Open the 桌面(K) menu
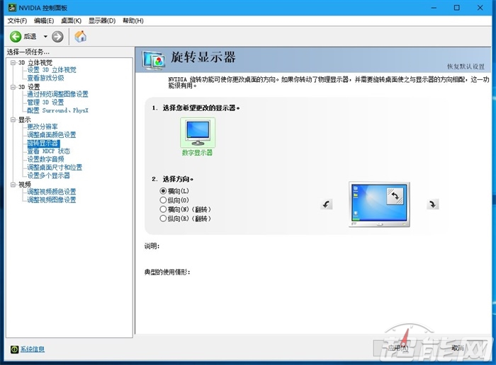 pyautogui.click(x=71, y=21)
